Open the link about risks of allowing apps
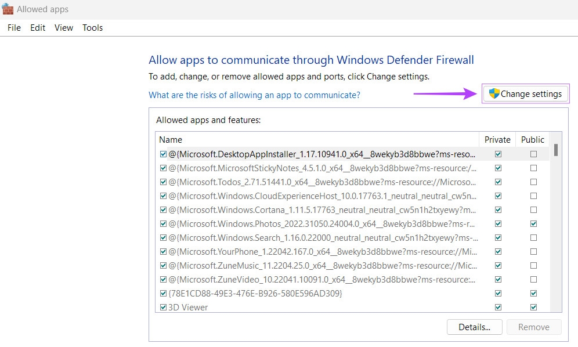The image size is (578, 347). tap(254, 95)
